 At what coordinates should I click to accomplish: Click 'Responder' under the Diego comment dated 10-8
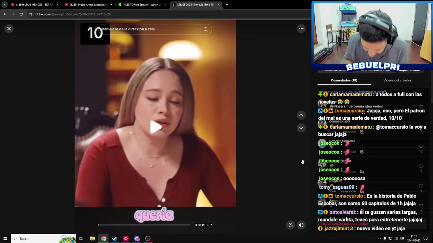pos(348,191)
